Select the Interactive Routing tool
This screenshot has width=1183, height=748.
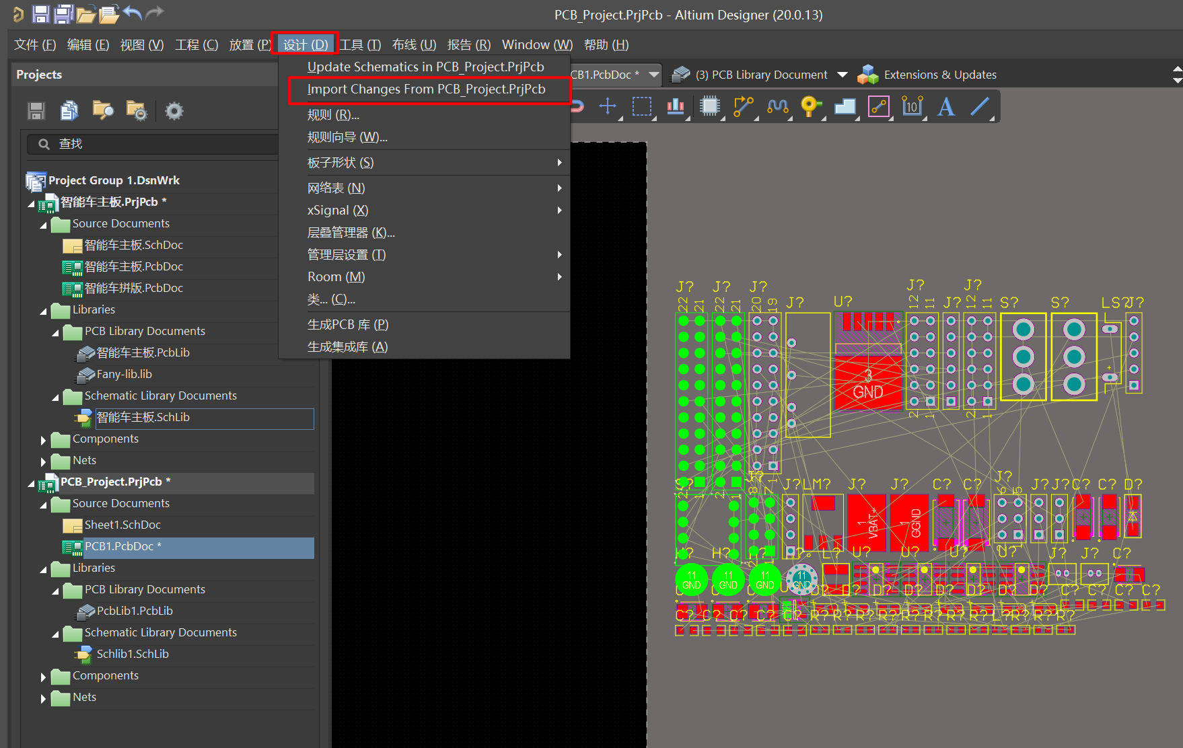tap(744, 106)
